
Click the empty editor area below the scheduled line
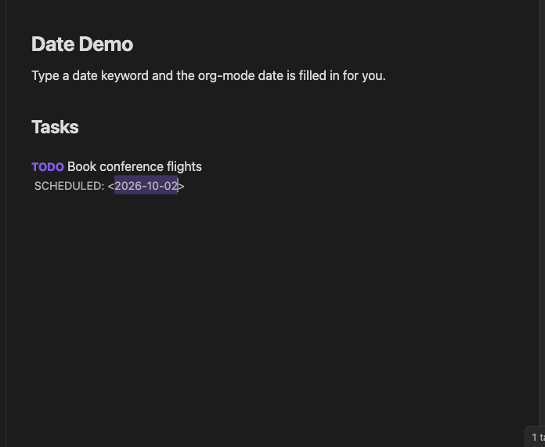271,296
